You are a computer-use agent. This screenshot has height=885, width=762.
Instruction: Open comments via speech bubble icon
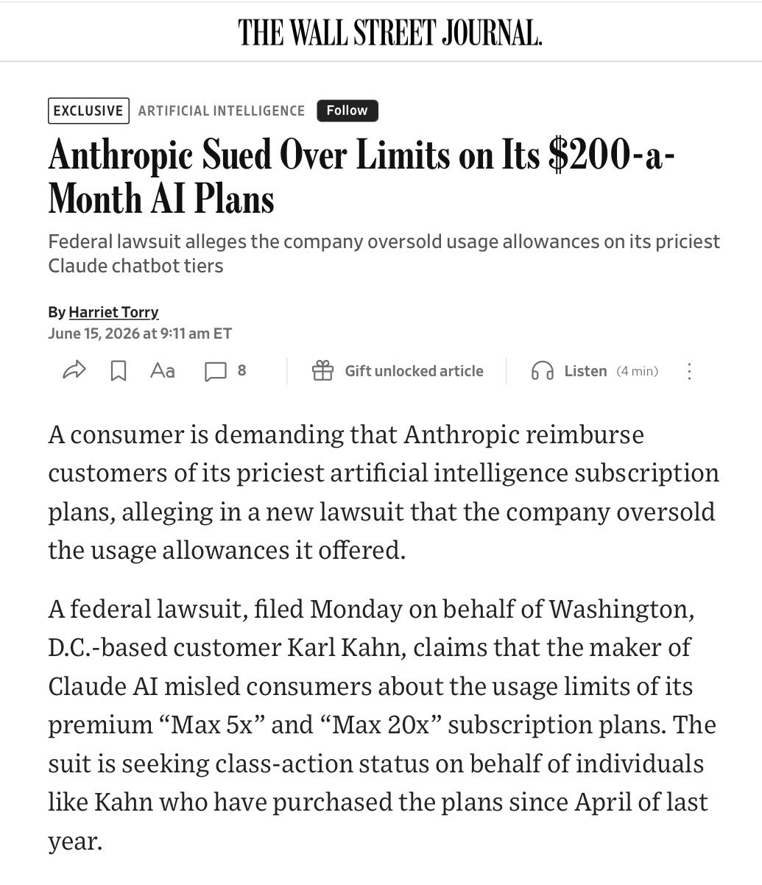coord(215,372)
